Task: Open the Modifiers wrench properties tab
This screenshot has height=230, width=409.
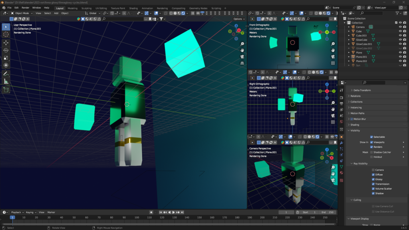Action: tap(341, 143)
